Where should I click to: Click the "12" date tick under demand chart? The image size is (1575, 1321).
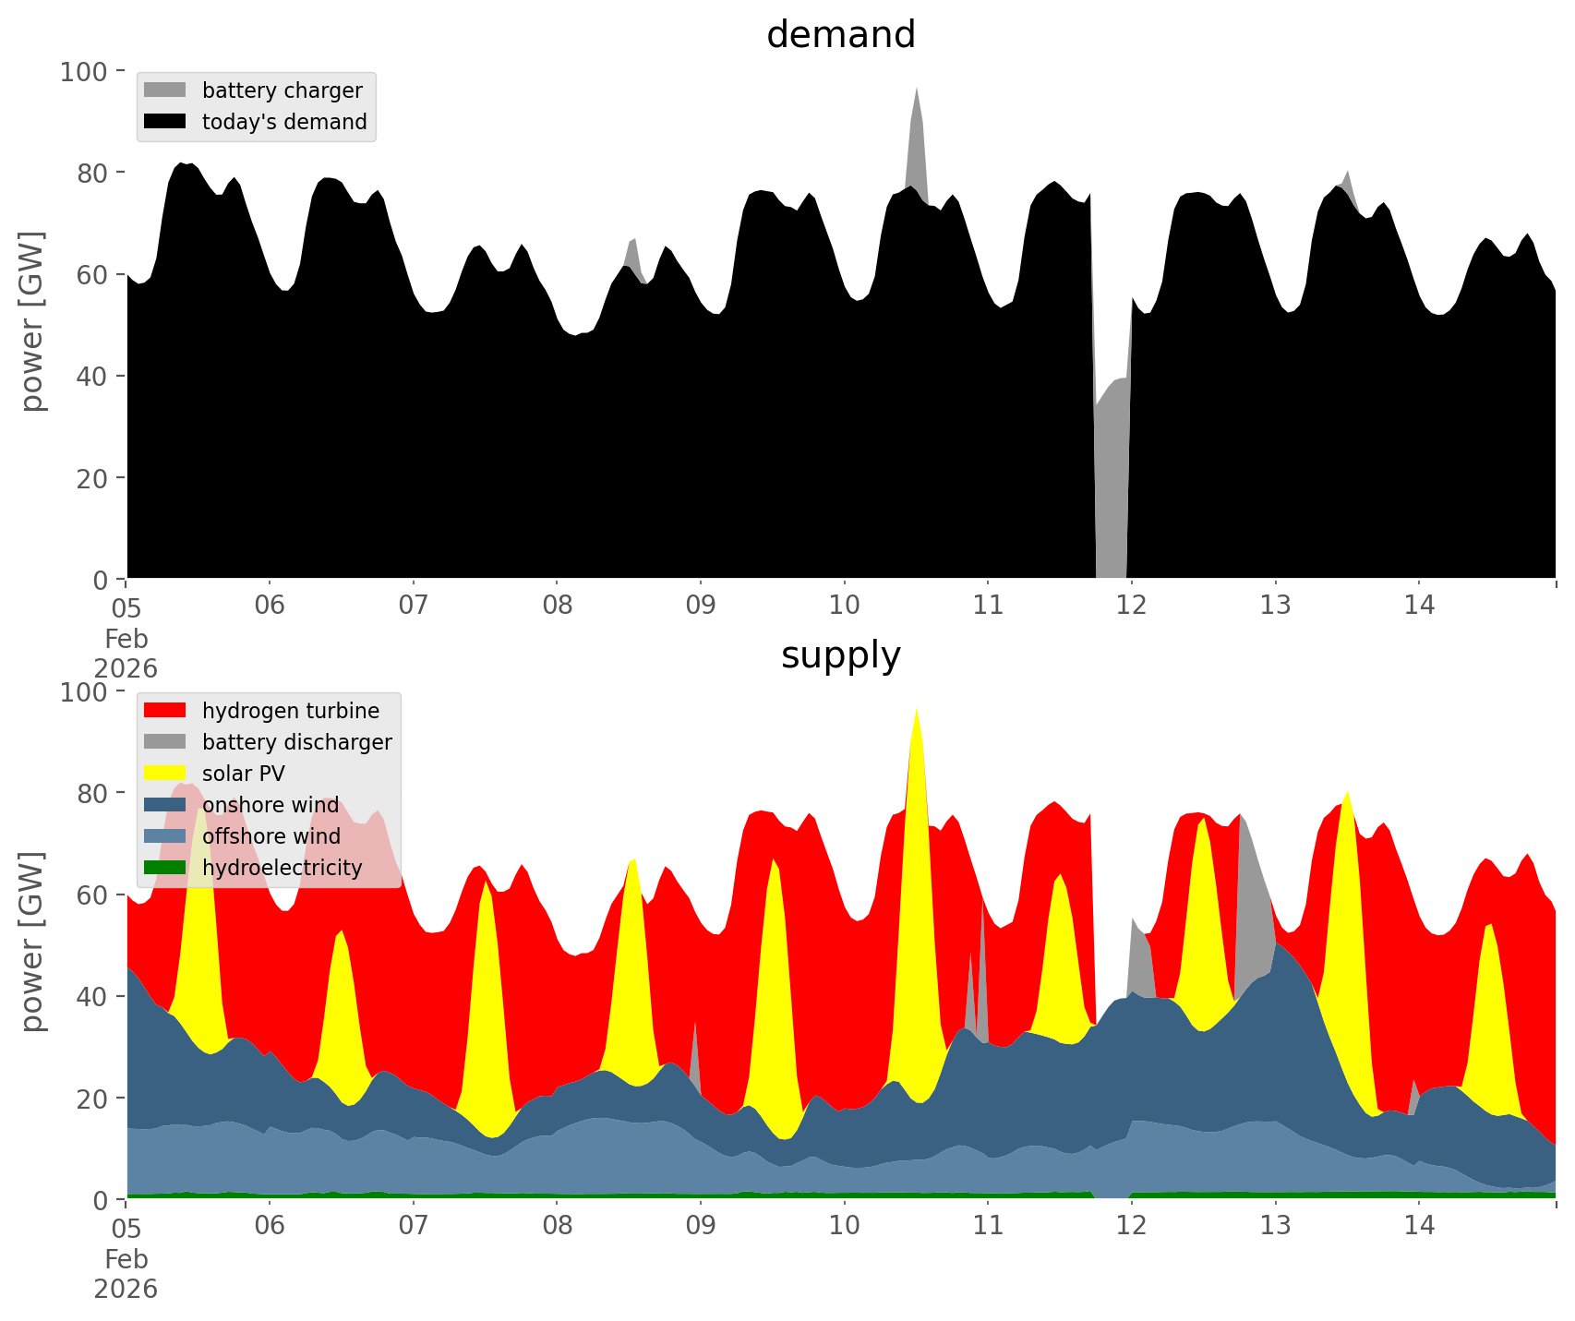[1131, 606]
